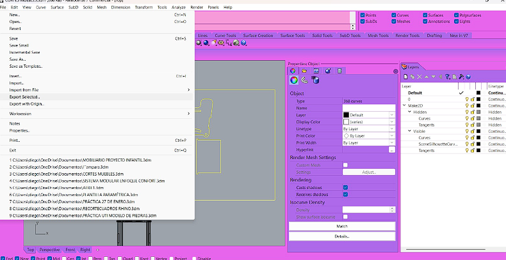Open the object properties color wheel tab

click(292, 71)
